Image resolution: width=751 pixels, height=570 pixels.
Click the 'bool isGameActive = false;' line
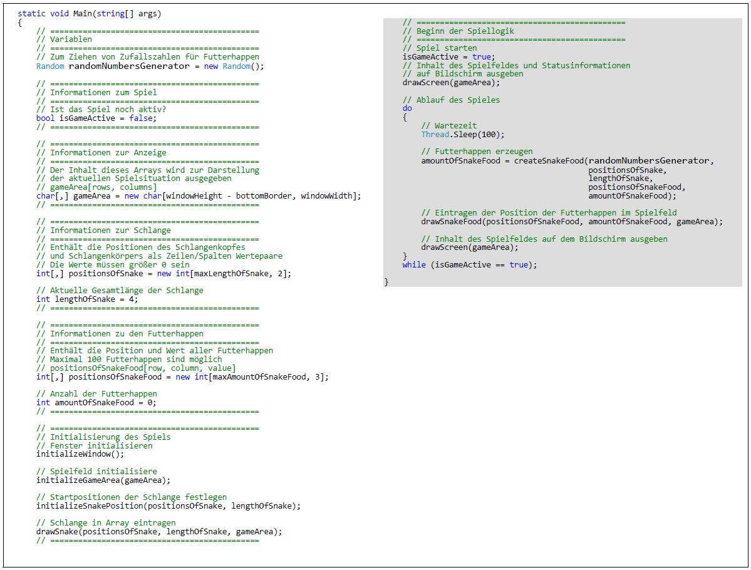click(x=96, y=118)
